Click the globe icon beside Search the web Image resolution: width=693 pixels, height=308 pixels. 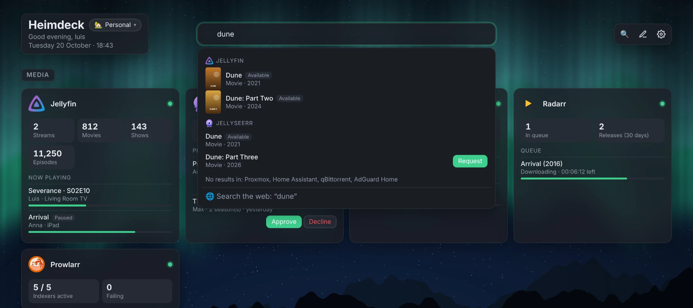coord(210,196)
